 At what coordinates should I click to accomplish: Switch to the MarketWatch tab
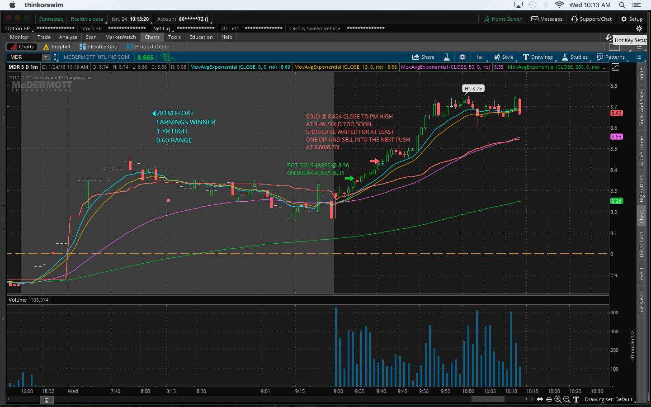point(121,37)
